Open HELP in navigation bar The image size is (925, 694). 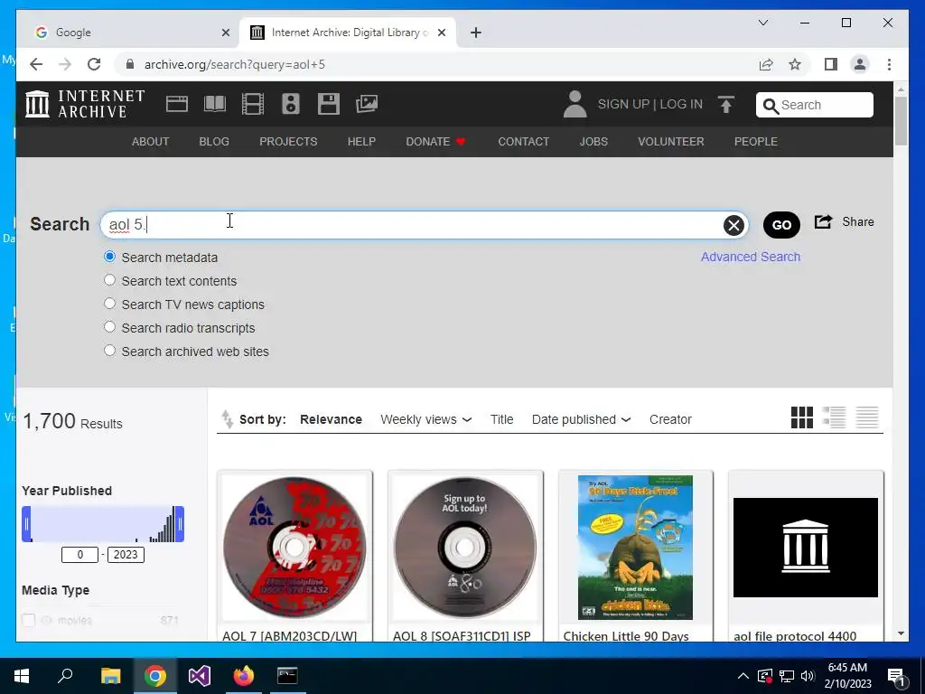(361, 142)
